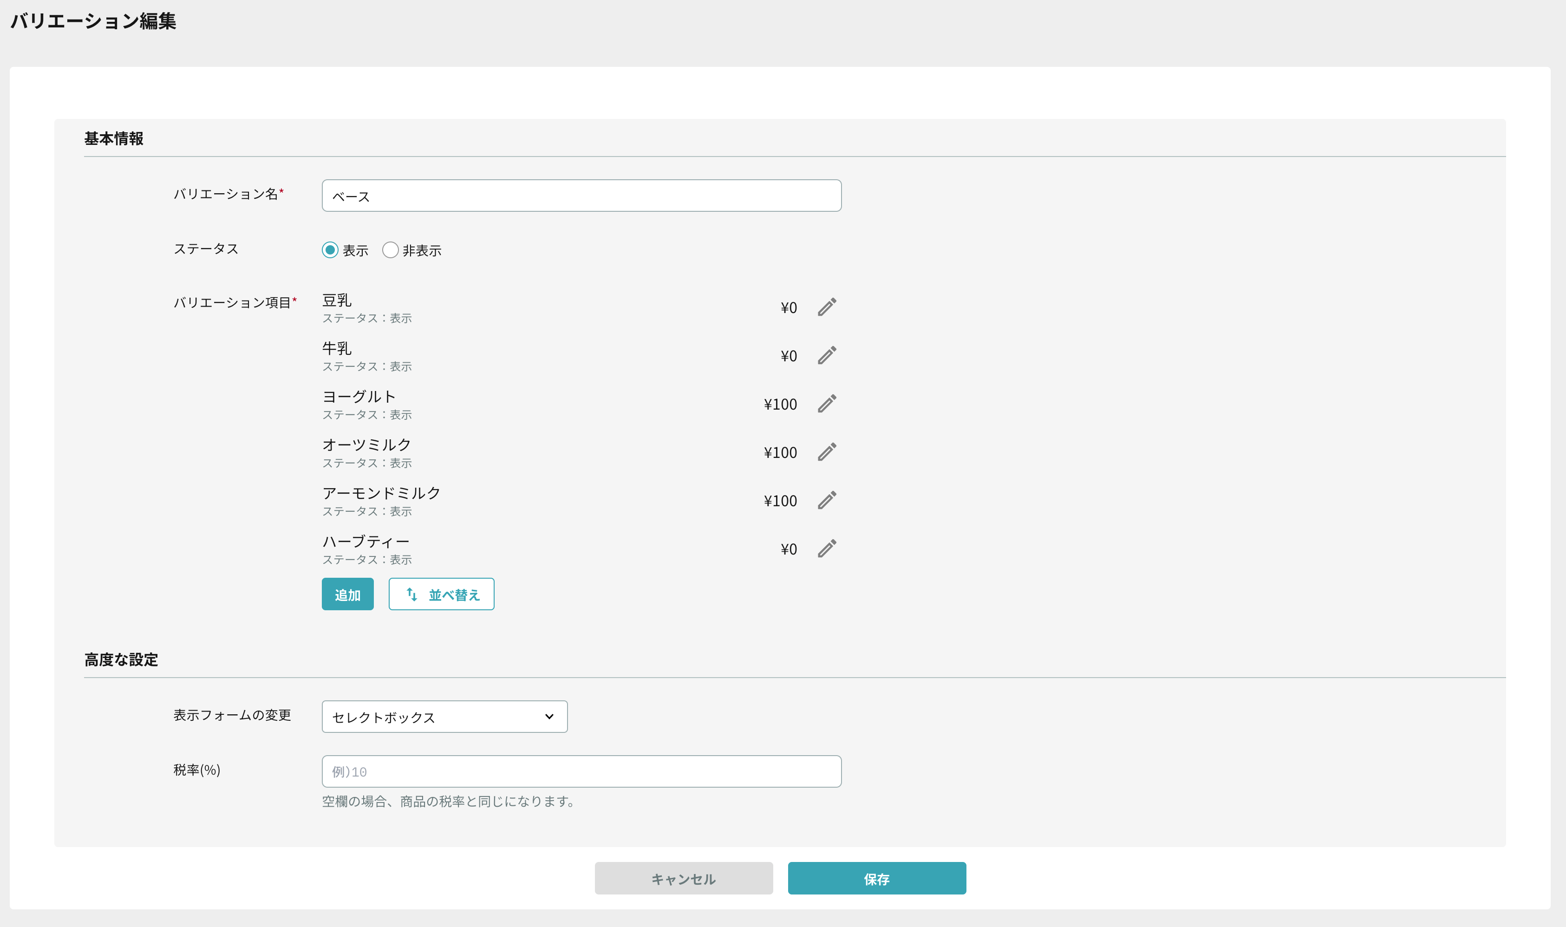
Task: Select the 非表示 status radio button
Action: pos(391,250)
